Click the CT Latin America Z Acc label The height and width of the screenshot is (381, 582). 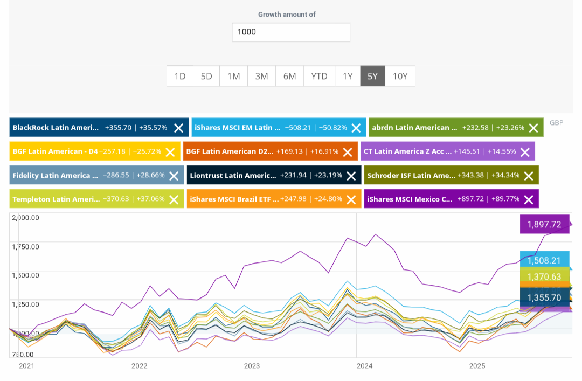coord(407,151)
